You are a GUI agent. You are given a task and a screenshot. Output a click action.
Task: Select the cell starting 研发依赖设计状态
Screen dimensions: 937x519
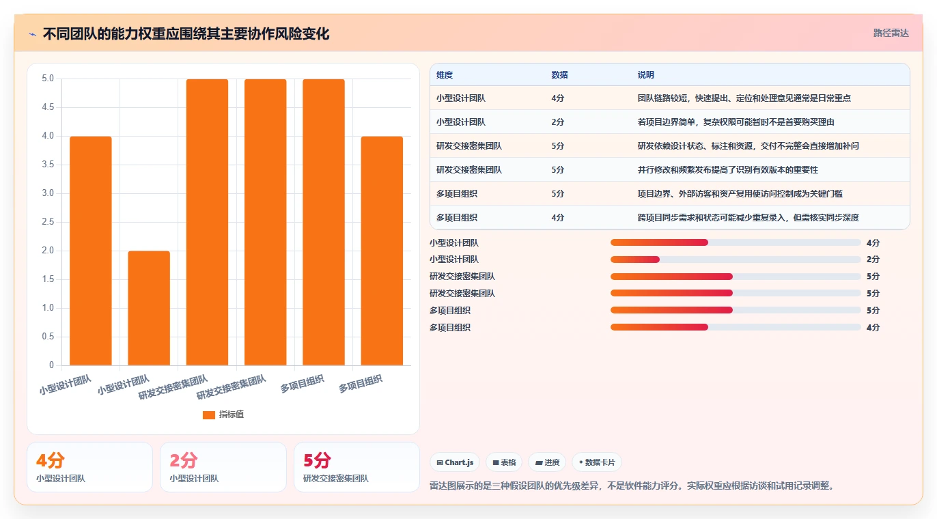click(x=770, y=146)
